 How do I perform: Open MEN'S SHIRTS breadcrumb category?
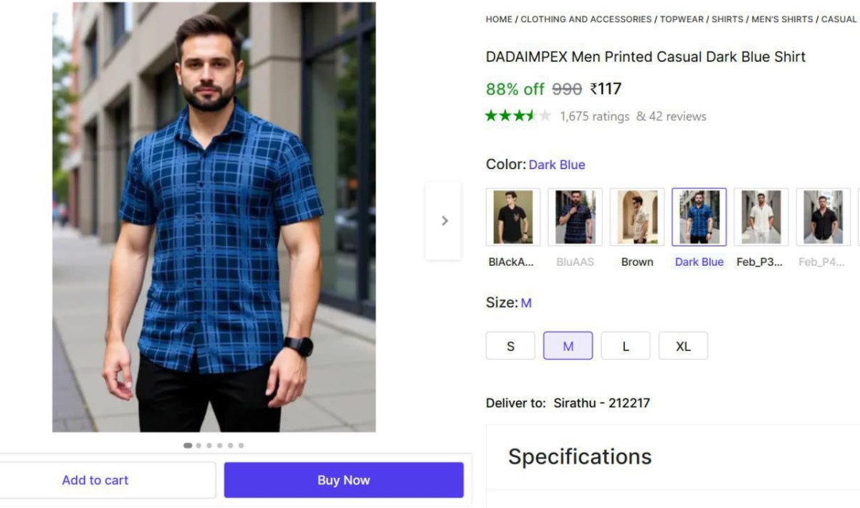[782, 19]
